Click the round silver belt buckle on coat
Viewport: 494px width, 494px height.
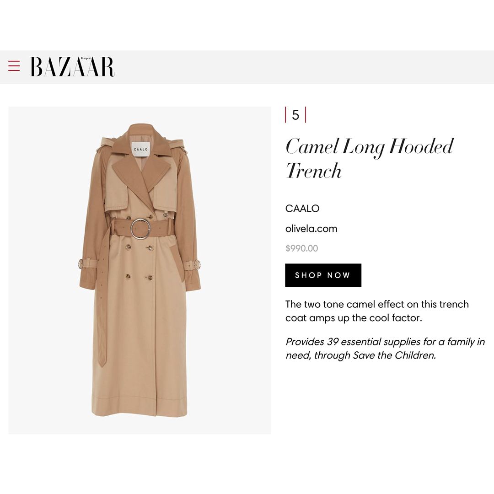pyautogui.click(x=140, y=229)
